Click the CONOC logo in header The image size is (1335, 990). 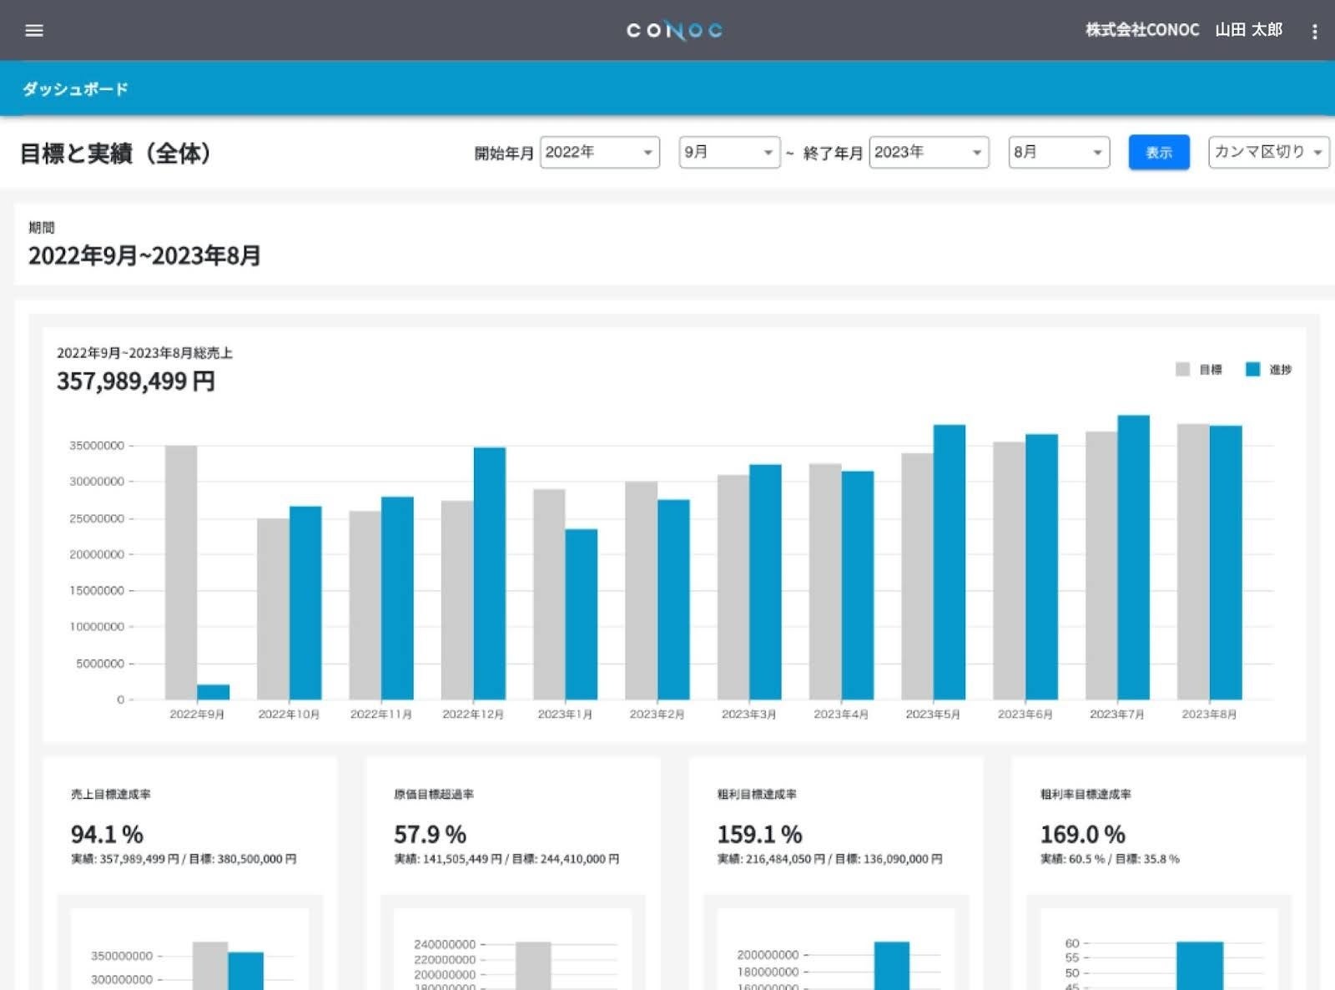pyautogui.click(x=674, y=31)
